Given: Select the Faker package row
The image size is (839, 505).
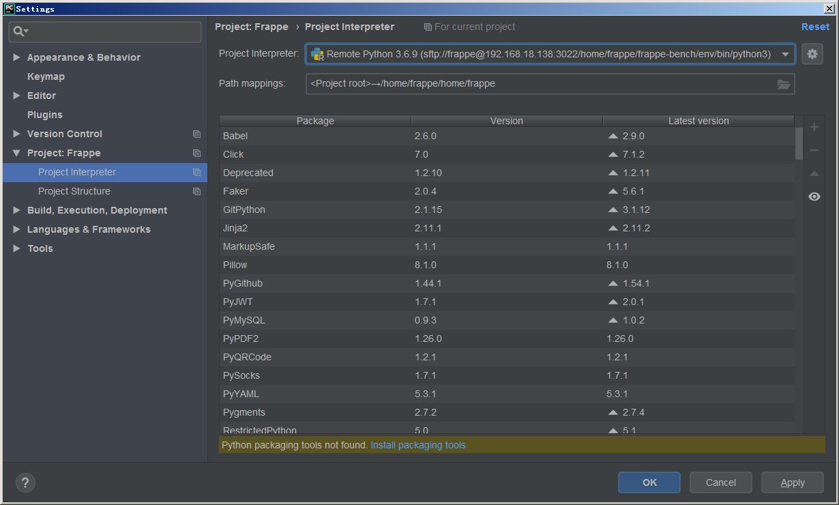Looking at the screenshot, I should point(507,191).
